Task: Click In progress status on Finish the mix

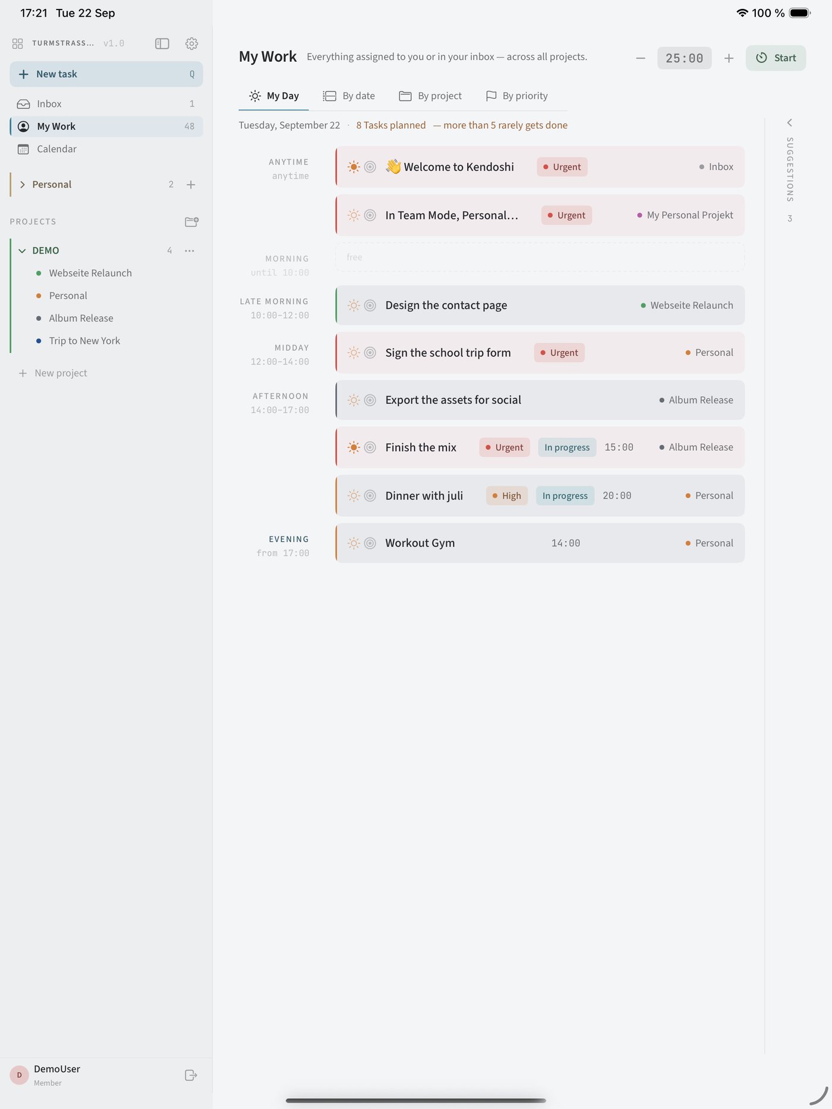Action: 567,447
